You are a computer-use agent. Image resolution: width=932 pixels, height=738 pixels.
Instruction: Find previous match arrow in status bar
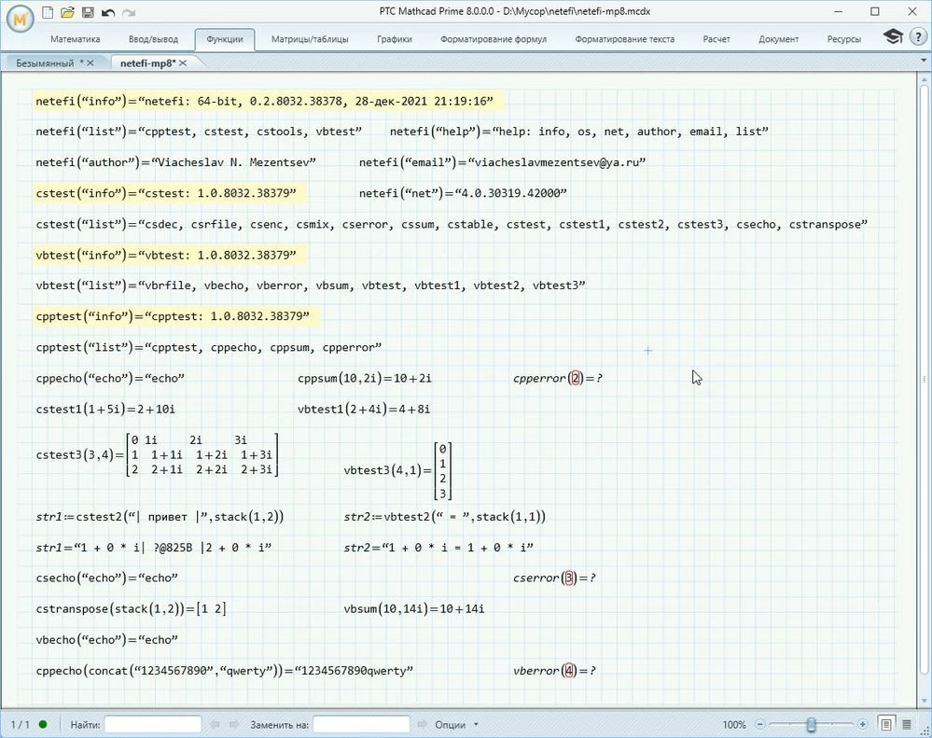[x=215, y=724]
